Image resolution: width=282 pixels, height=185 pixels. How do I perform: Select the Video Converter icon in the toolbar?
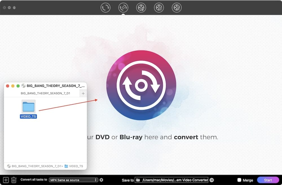pyautogui.click(x=105, y=8)
